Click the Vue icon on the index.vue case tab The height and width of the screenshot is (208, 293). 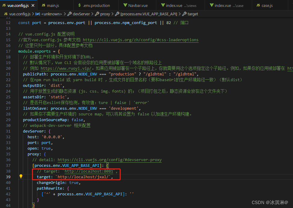[x=212, y=5]
